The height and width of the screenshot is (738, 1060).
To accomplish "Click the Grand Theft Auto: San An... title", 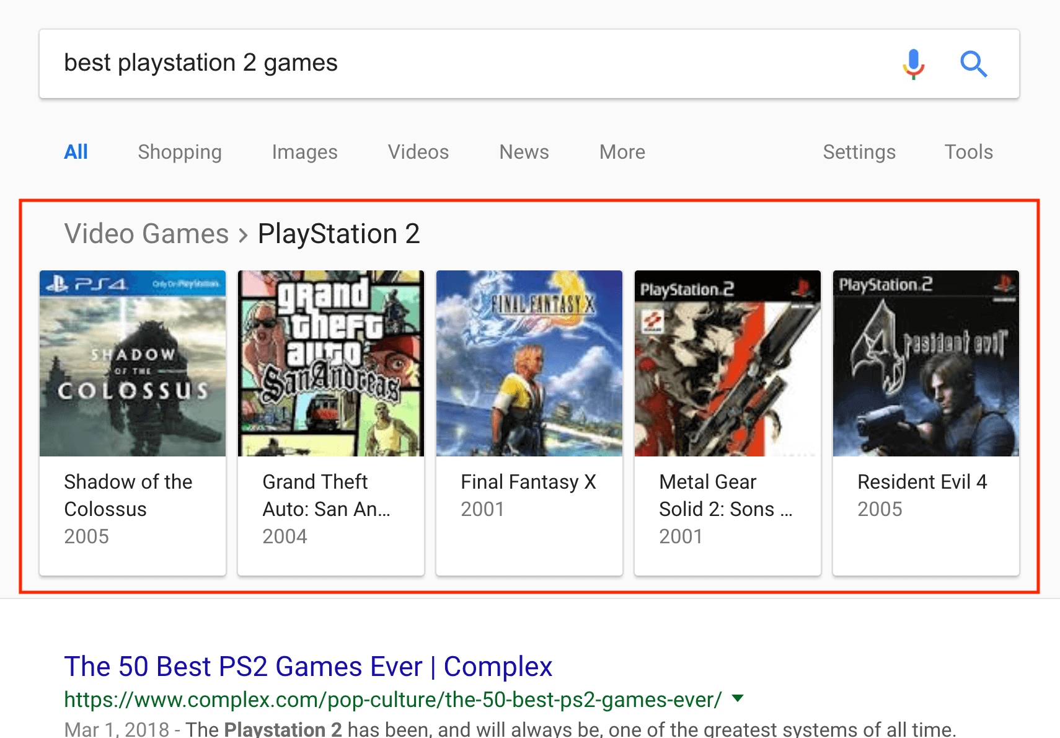I will point(327,495).
